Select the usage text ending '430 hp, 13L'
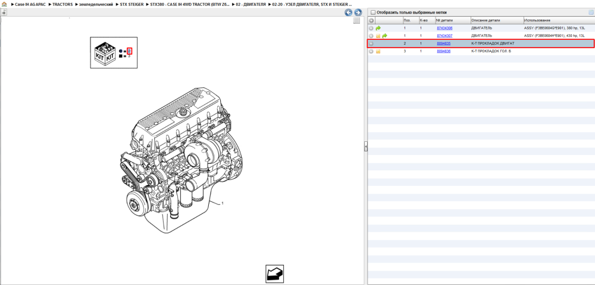This screenshot has height=285, width=595. 554,36
